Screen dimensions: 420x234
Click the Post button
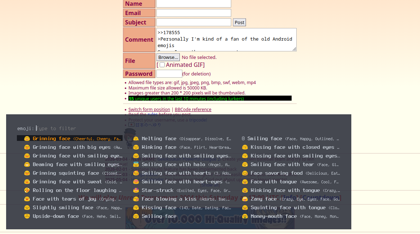(x=239, y=22)
